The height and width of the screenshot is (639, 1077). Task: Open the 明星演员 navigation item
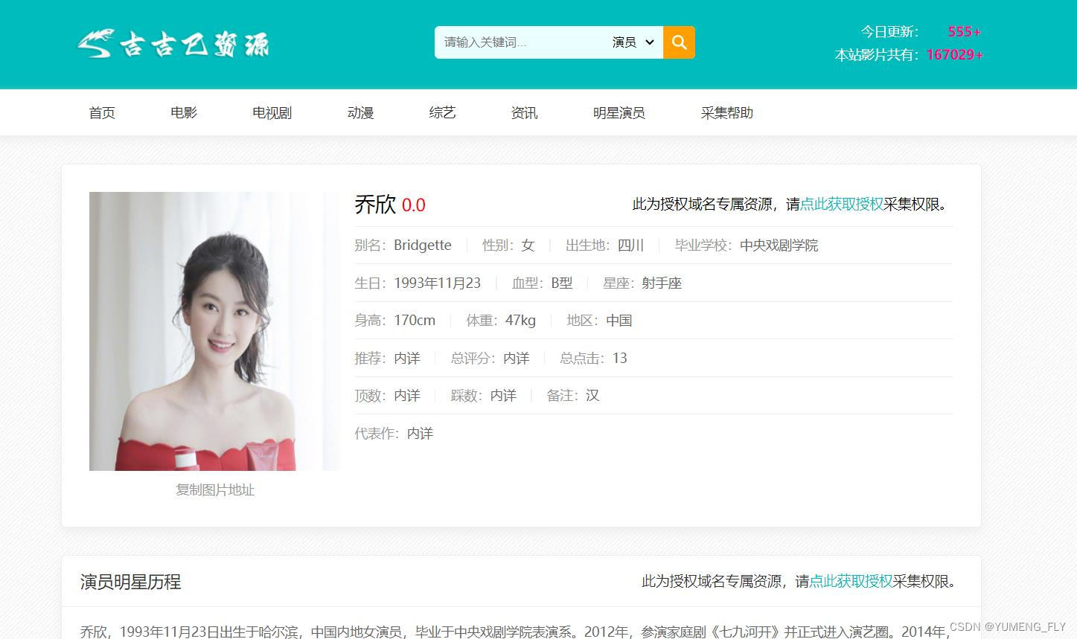click(619, 113)
